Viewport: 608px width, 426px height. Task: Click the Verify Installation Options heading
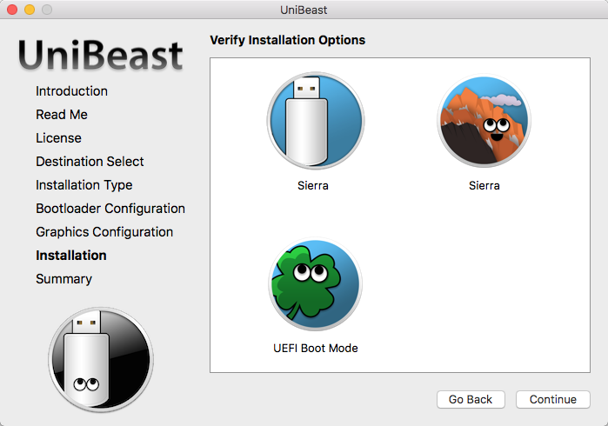(x=287, y=40)
